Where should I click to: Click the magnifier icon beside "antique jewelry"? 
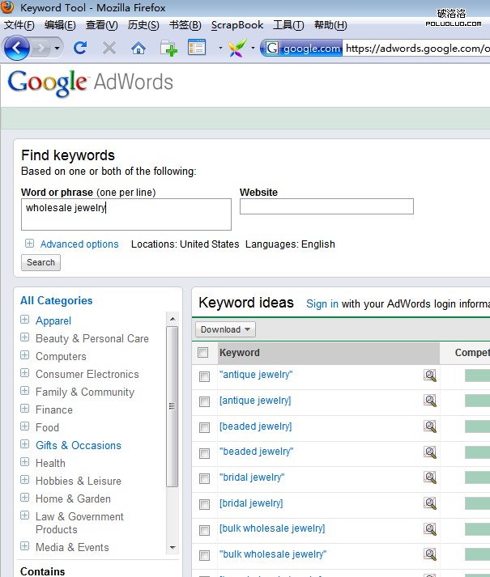[x=429, y=375]
